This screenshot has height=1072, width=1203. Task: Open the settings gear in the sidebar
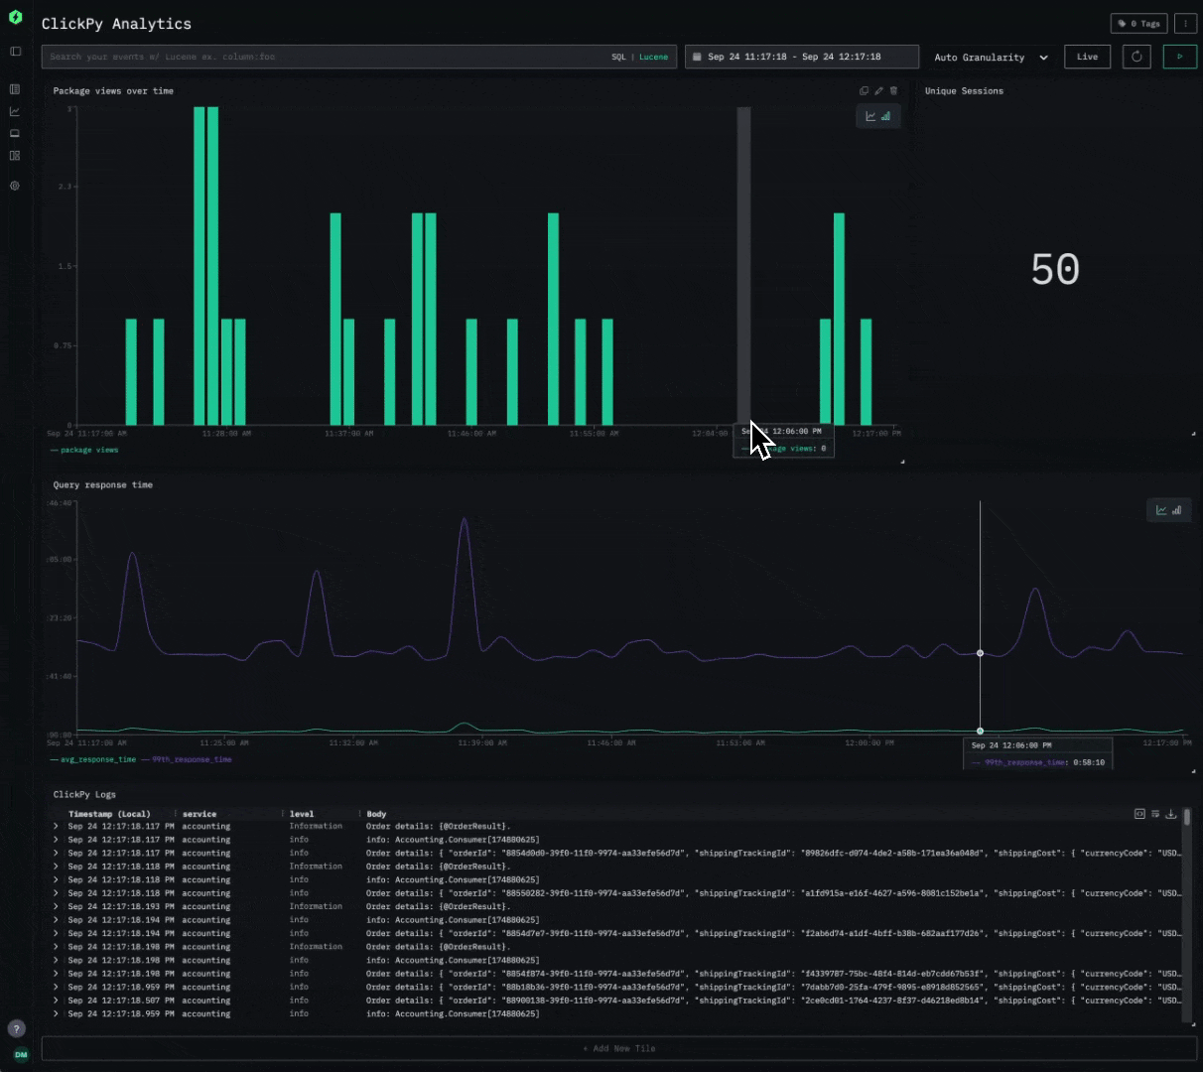[15, 186]
